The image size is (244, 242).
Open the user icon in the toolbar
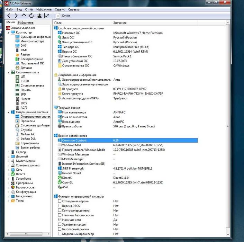pyautogui.click(x=39, y=16)
